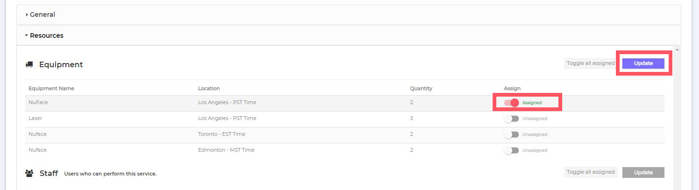Click the Equipment truck icon
The width and height of the screenshot is (699, 190).
[x=29, y=64]
